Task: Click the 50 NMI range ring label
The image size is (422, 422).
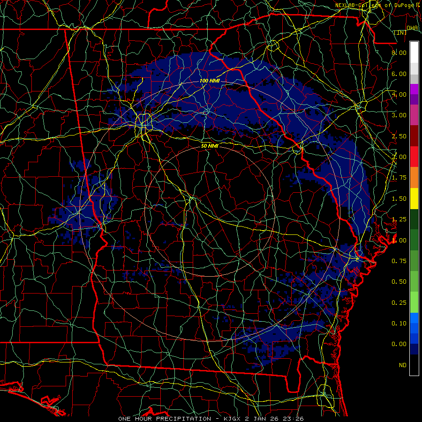Action: pos(210,146)
